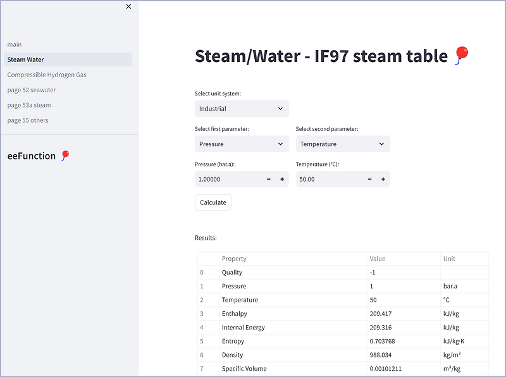Open the unit system dropdown showing Industrial
The height and width of the screenshot is (377, 506).
click(x=242, y=108)
